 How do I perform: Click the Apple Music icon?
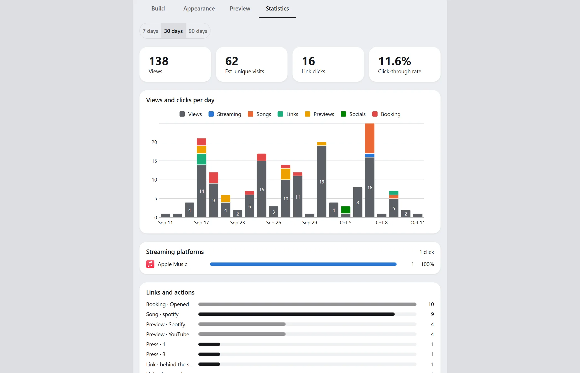point(150,264)
